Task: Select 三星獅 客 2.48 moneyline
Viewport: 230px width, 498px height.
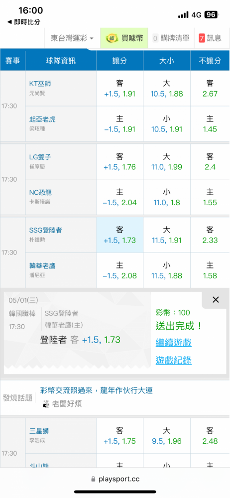Action: coord(210,436)
